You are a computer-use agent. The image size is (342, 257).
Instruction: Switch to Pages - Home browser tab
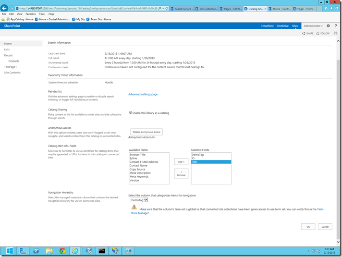click(x=304, y=9)
